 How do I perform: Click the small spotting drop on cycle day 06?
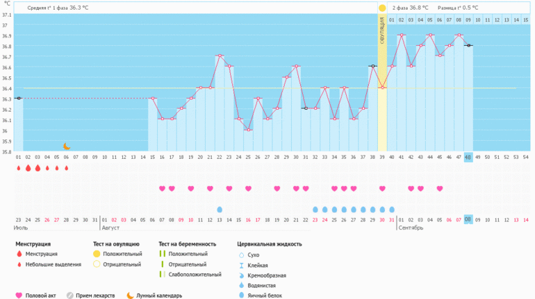click(67, 168)
